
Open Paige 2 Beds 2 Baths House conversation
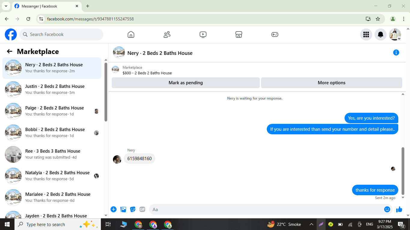52,111
